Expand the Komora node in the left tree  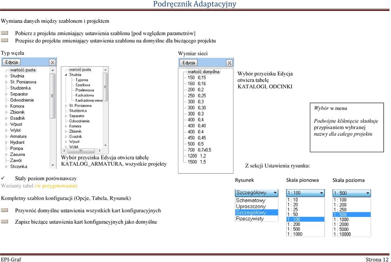7,106
